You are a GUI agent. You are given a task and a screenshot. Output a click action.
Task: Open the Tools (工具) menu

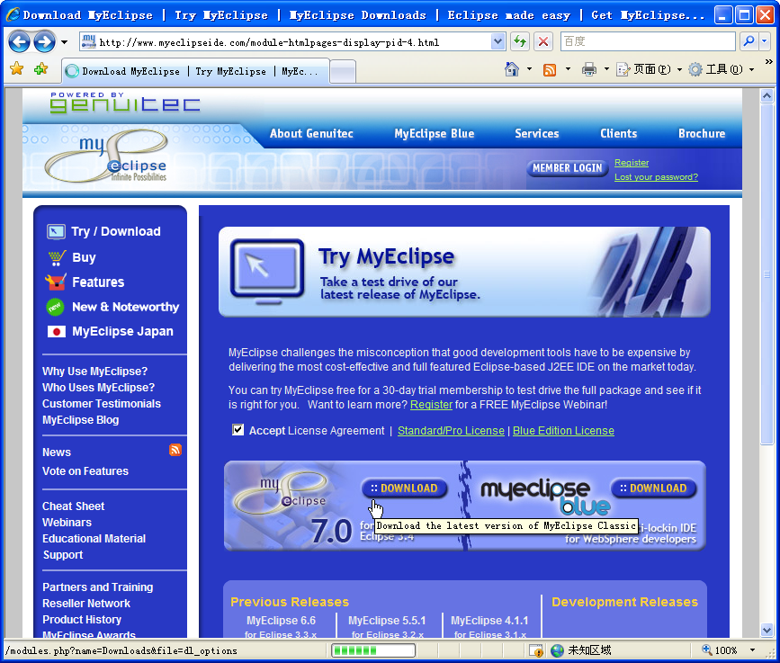722,69
